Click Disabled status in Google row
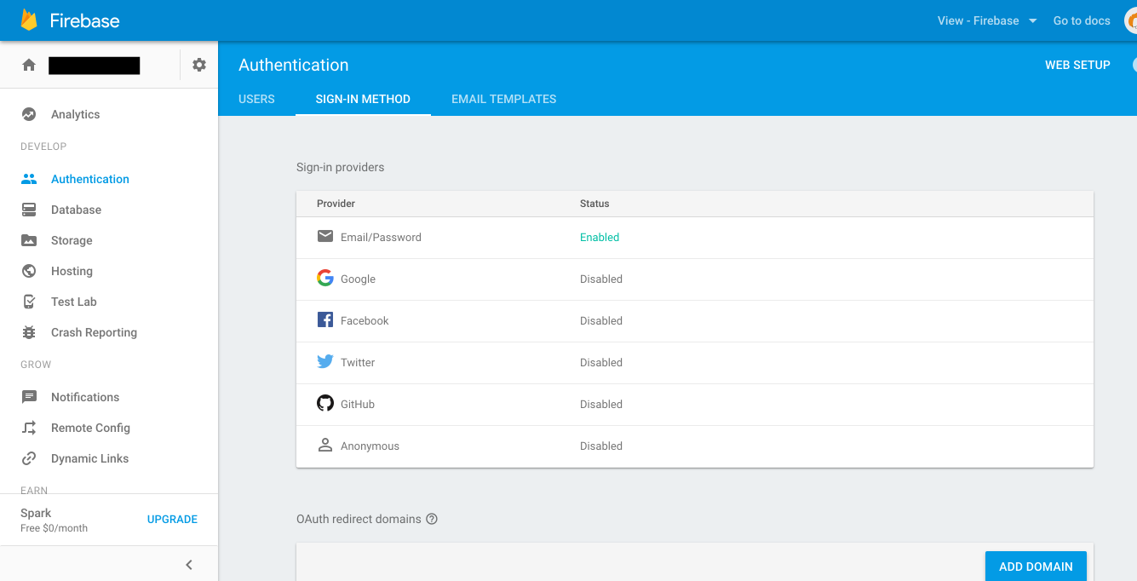The width and height of the screenshot is (1137, 581). click(601, 279)
